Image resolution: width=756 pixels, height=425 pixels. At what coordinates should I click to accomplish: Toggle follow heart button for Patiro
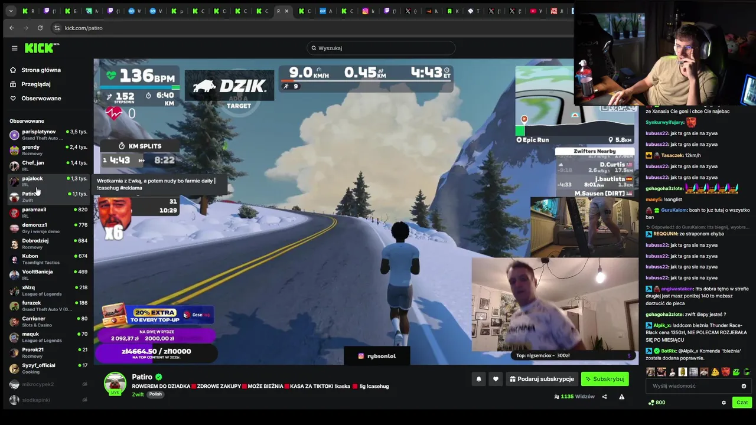tap(496, 379)
